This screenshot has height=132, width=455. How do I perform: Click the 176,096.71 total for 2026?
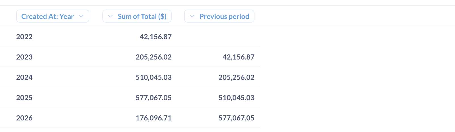154,118
